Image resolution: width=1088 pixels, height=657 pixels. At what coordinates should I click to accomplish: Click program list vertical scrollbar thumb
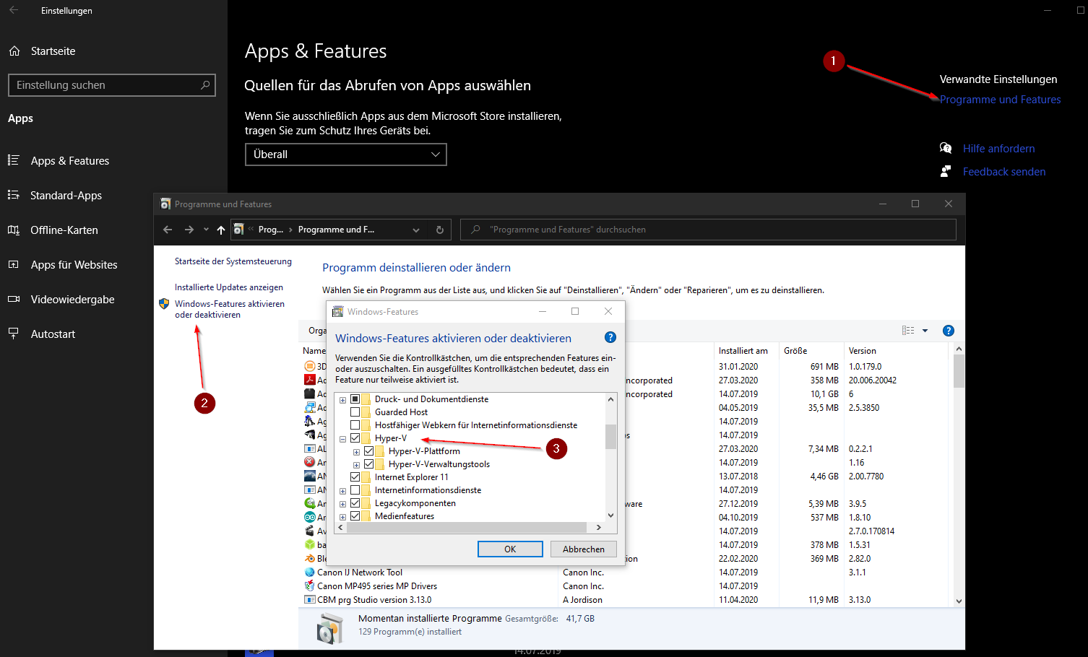pyautogui.click(x=959, y=371)
